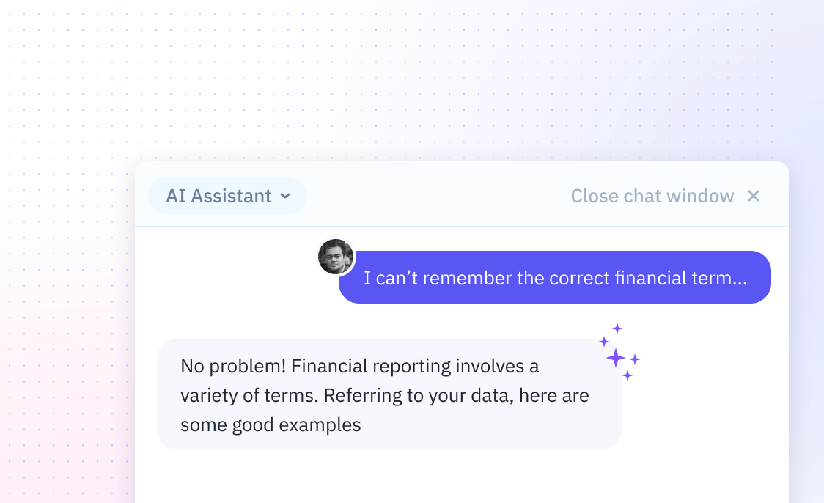Click empty area of chat header bar
The image size is (824, 503).
coord(440,197)
